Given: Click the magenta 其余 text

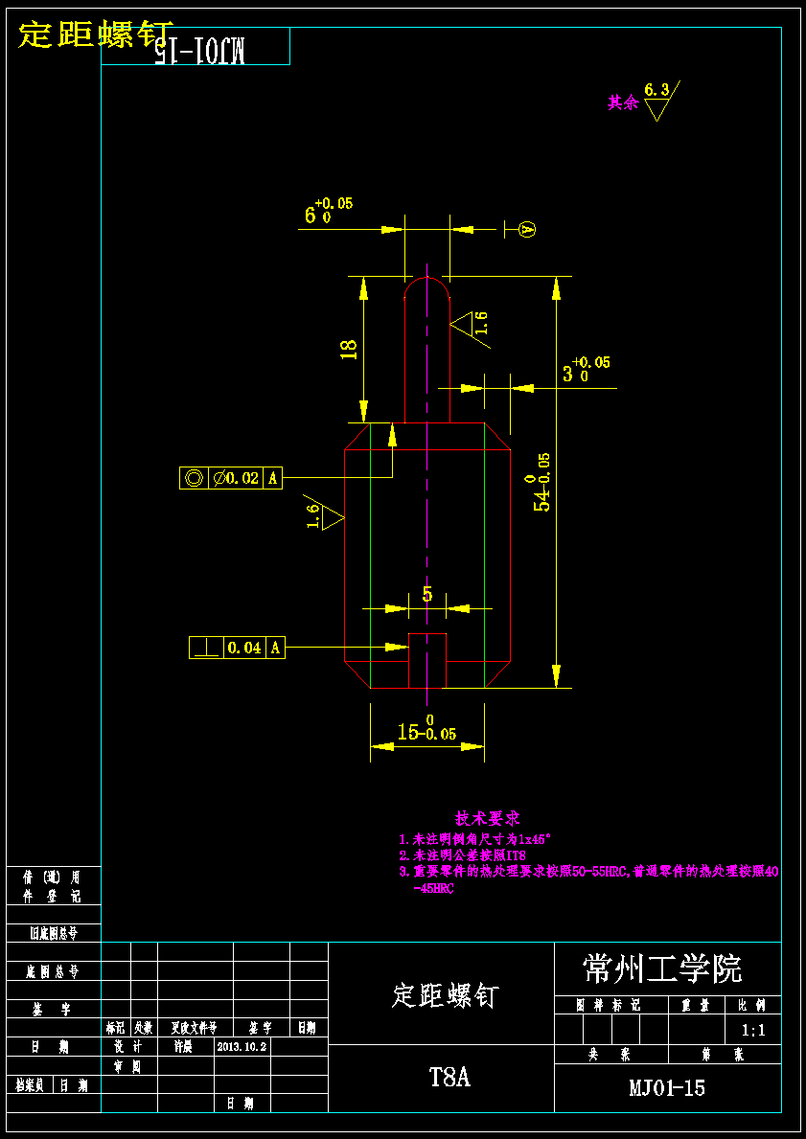Looking at the screenshot, I should tap(623, 103).
